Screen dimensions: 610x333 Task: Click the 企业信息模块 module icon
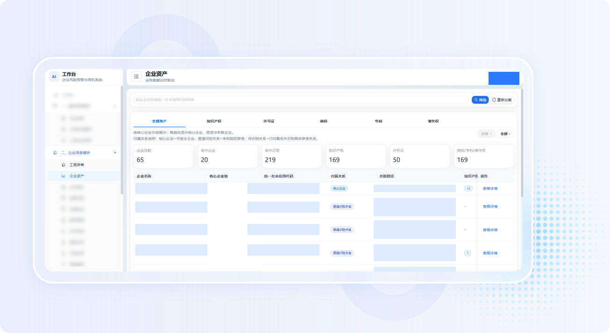pyautogui.click(x=55, y=153)
